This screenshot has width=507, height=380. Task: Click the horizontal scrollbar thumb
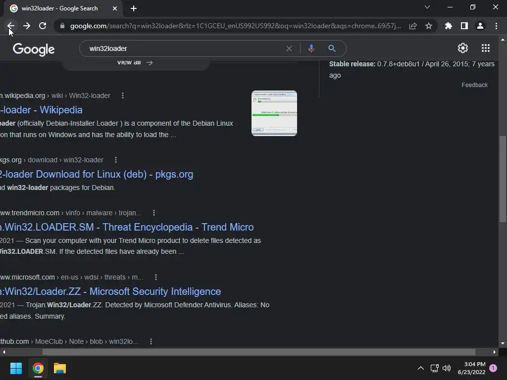258,352
